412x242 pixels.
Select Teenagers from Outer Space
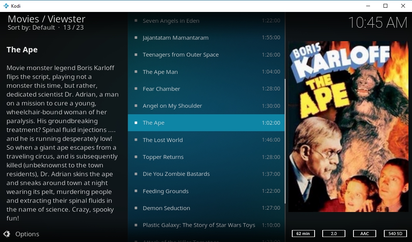pyautogui.click(x=181, y=55)
